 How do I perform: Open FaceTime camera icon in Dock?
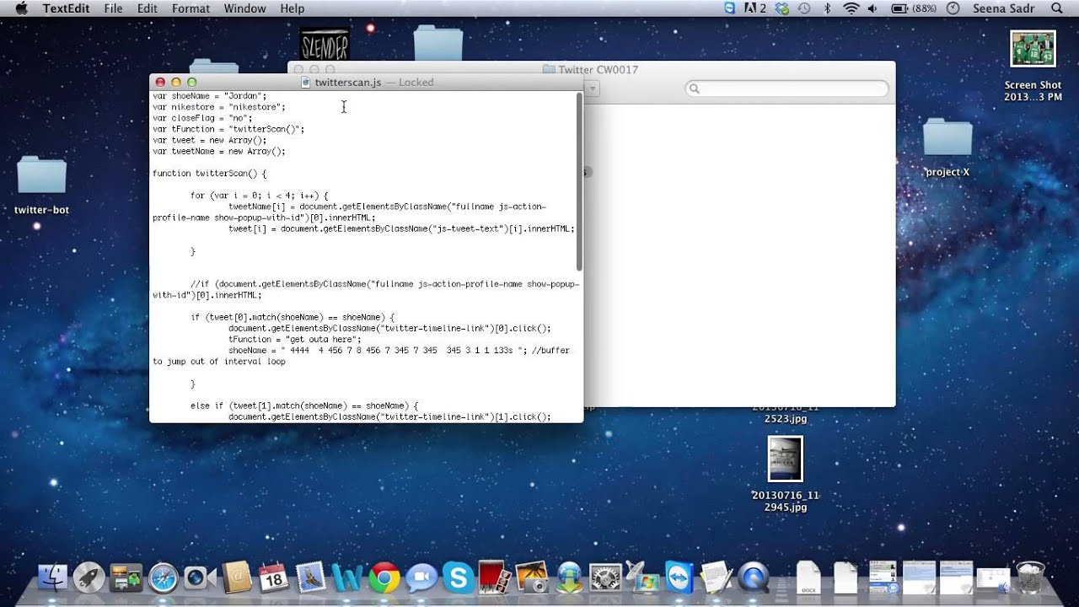coord(200,577)
